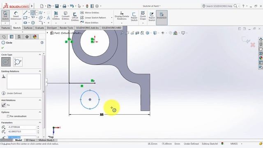Open a file from the toolbar
Image resolution: width=263 pixels, height=148 pixels.
pyautogui.click(x=49, y=6)
